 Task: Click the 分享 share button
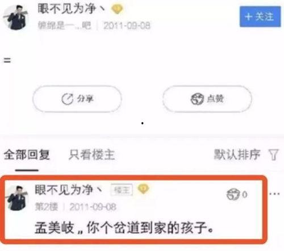click(77, 99)
